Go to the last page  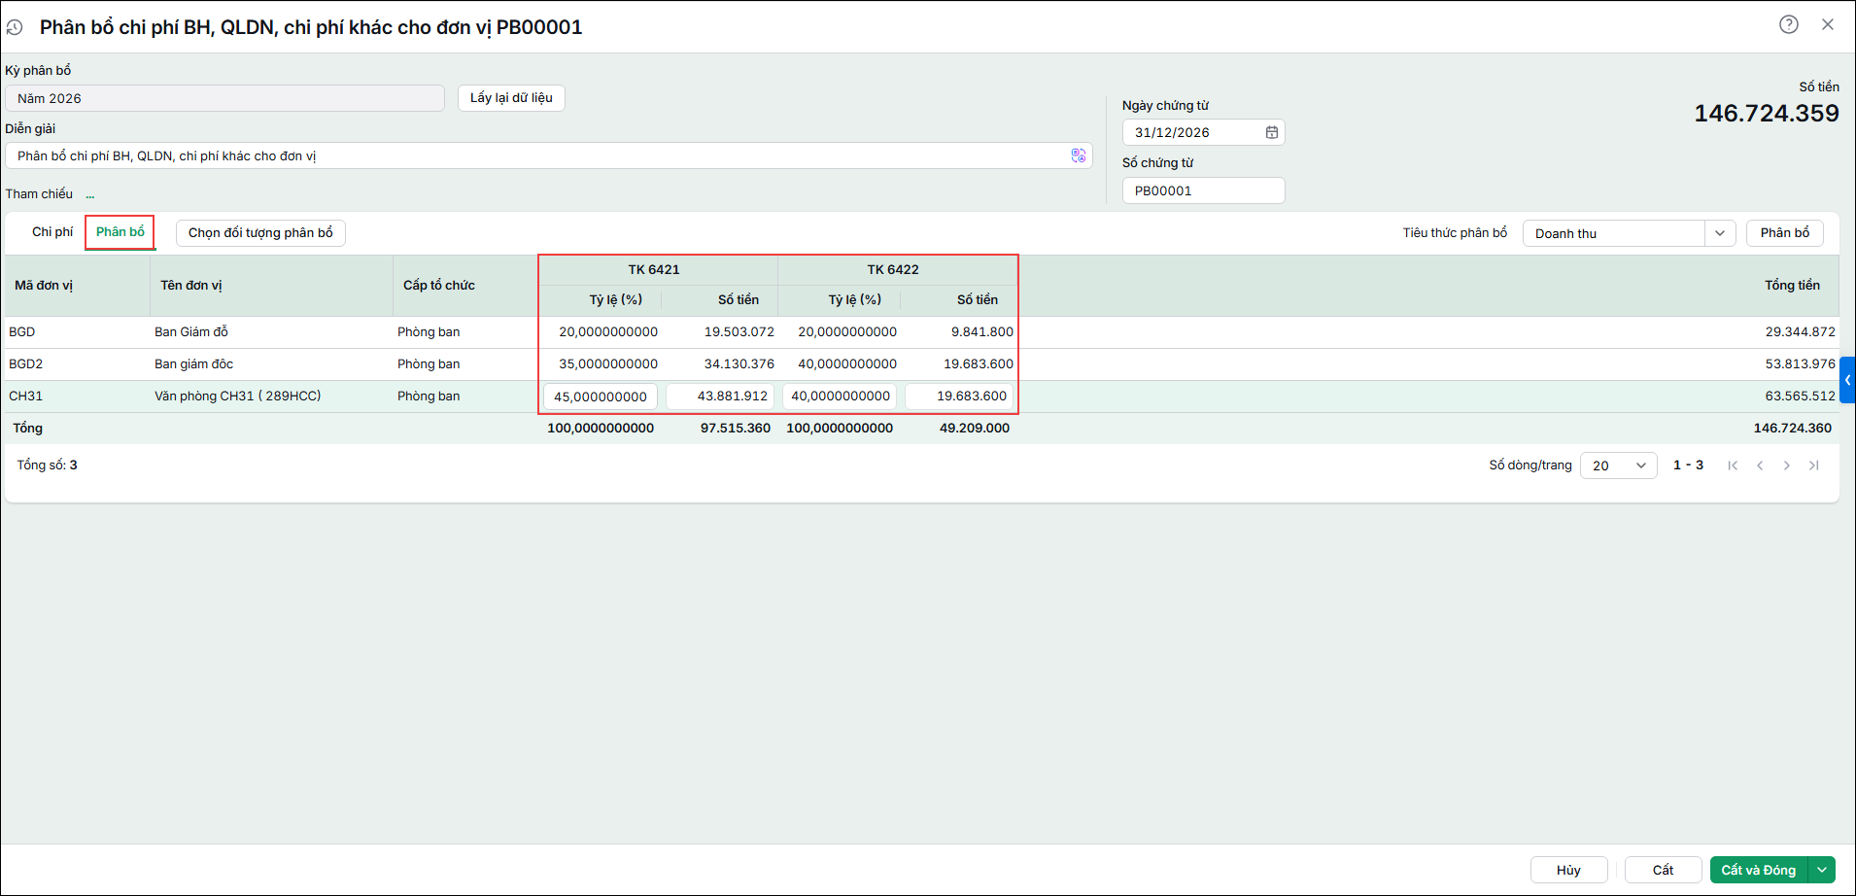pyautogui.click(x=1814, y=465)
